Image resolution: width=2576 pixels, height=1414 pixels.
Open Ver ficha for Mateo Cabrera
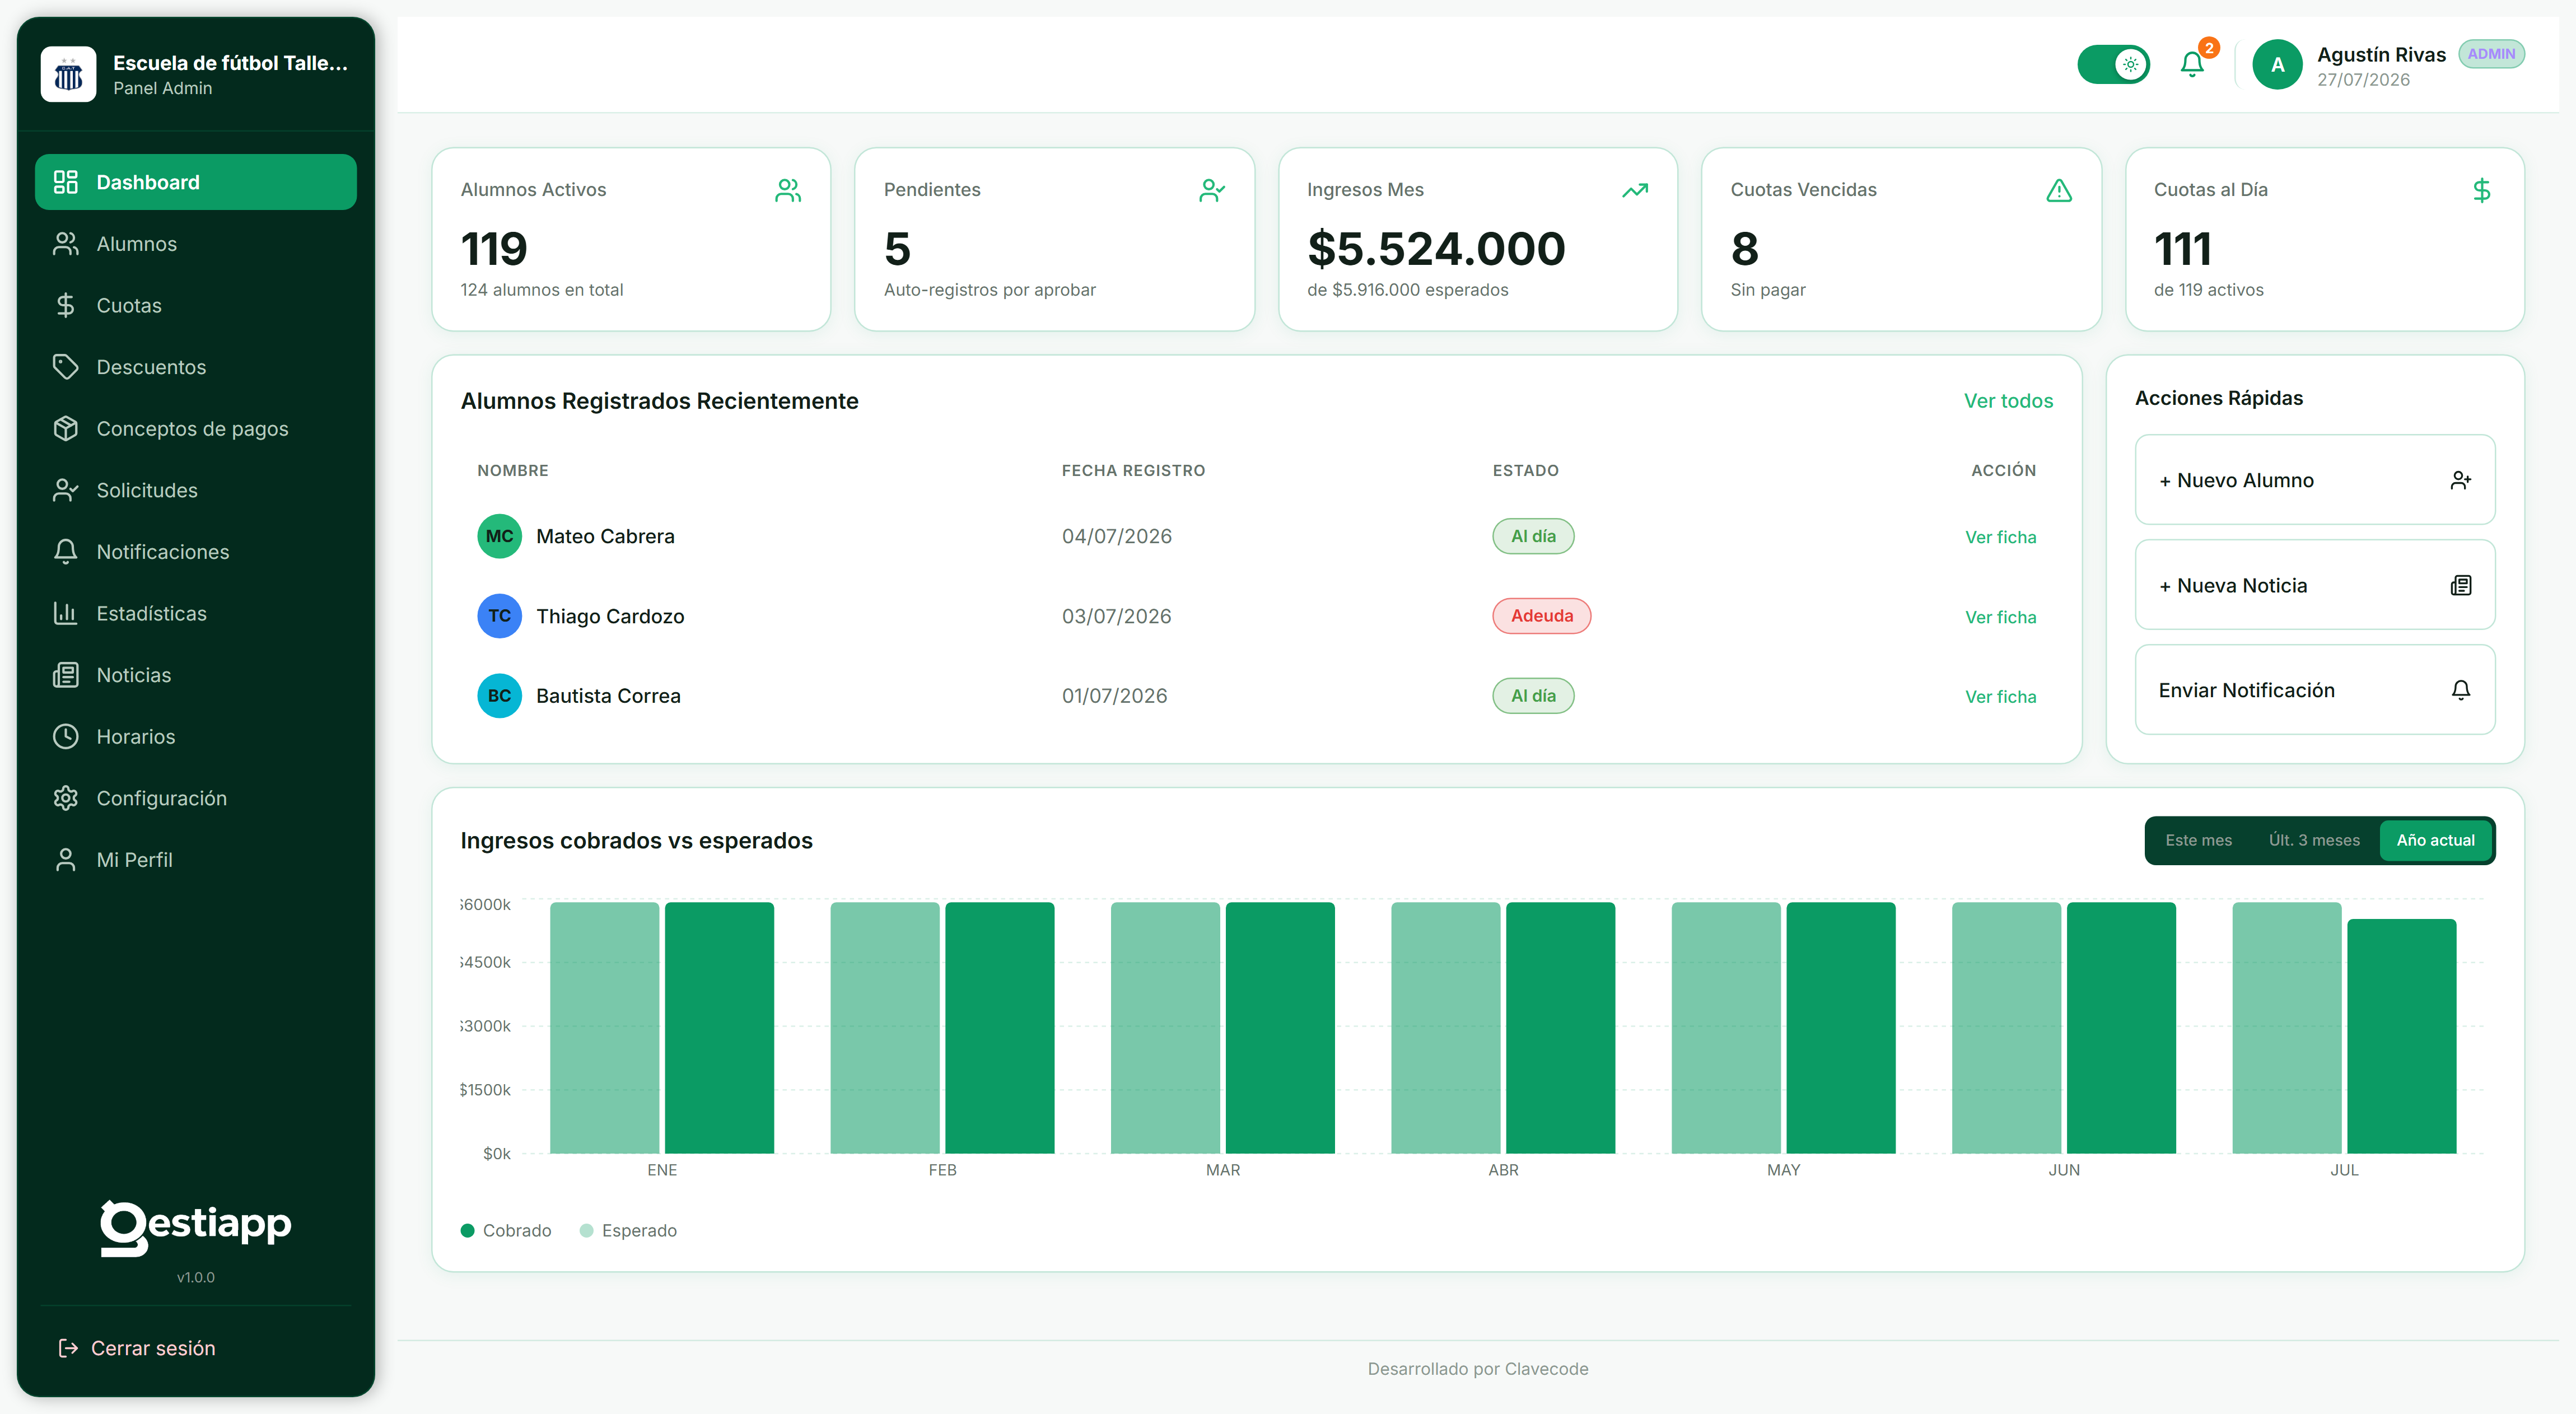(2000, 537)
